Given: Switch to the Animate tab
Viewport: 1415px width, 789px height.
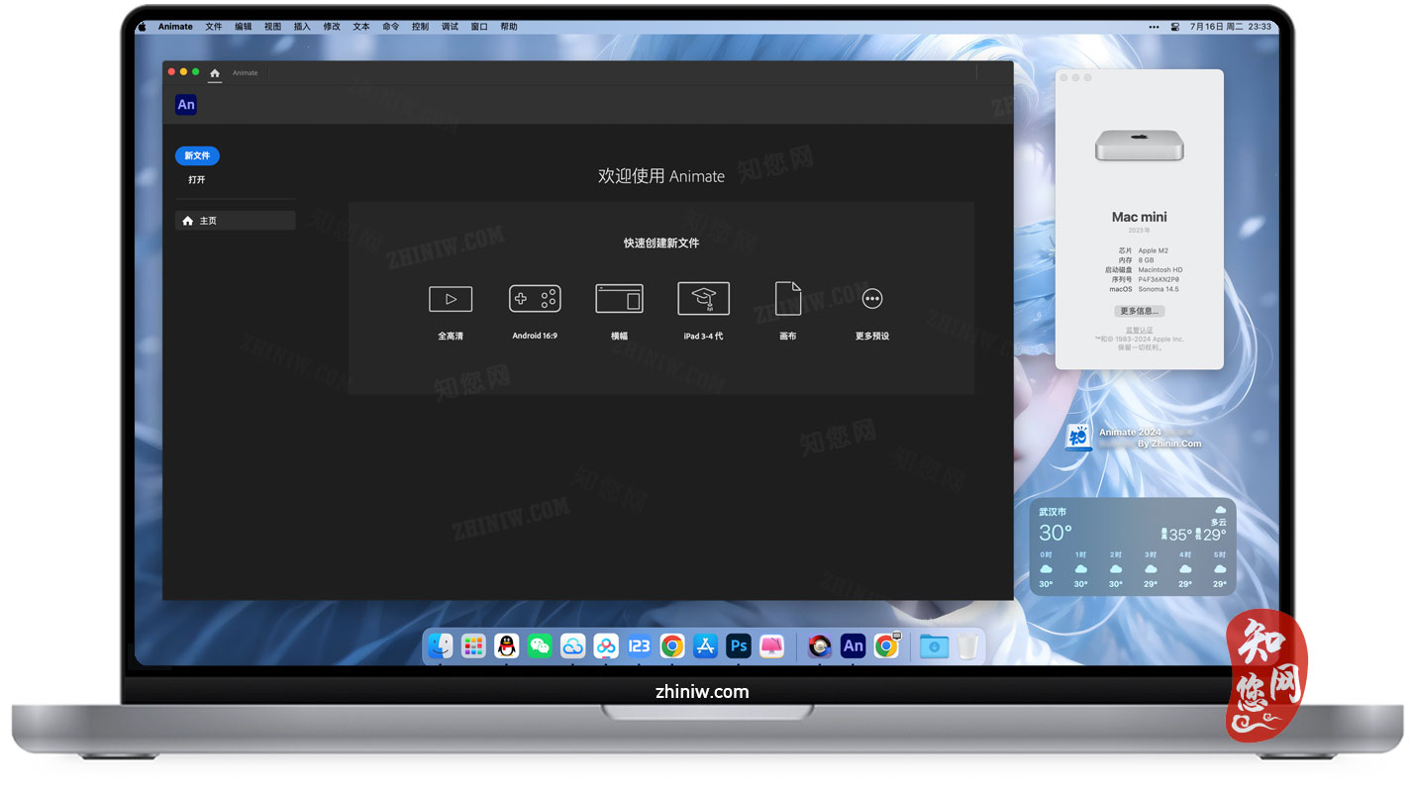Looking at the screenshot, I should pyautogui.click(x=246, y=72).
